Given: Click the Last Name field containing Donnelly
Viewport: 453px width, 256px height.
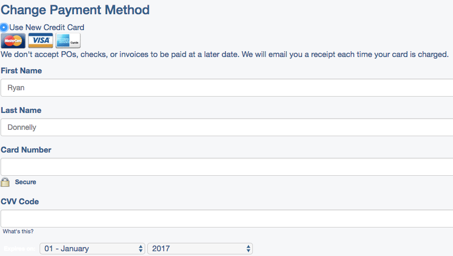Looking at the screenshot, I should 227,127.
